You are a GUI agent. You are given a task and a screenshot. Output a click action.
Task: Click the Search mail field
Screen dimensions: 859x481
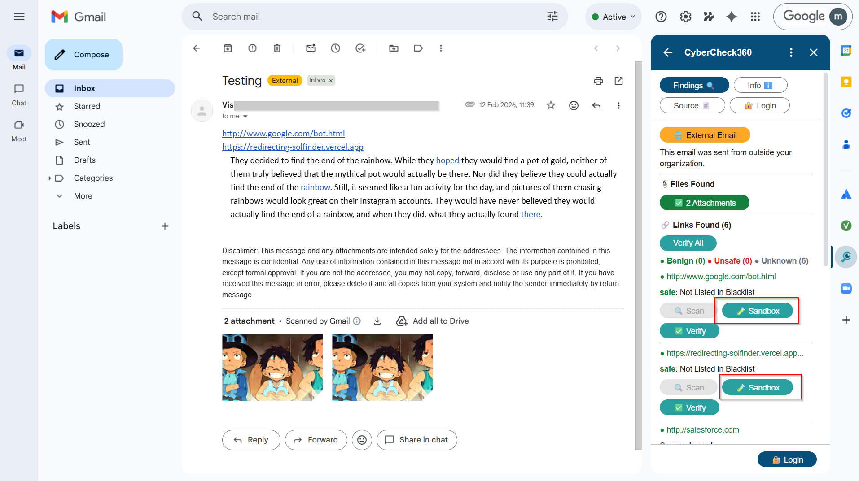point(375,17)
